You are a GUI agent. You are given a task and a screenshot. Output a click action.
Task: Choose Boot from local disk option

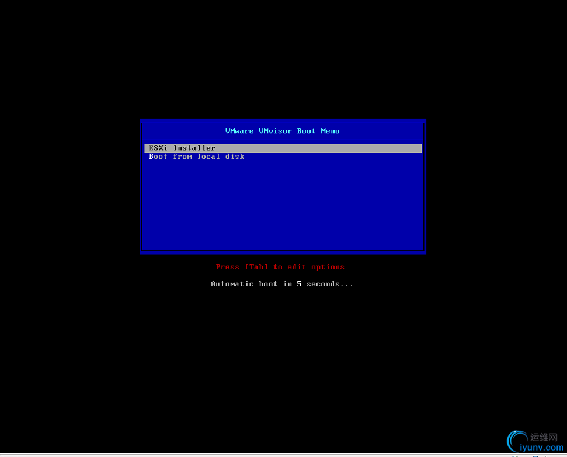[x=196, y=157]
